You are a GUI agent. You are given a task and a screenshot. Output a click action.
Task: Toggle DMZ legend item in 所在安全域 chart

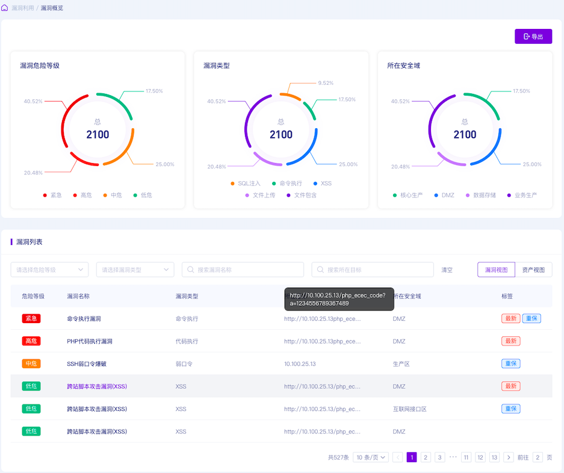(x=443, y=195)
